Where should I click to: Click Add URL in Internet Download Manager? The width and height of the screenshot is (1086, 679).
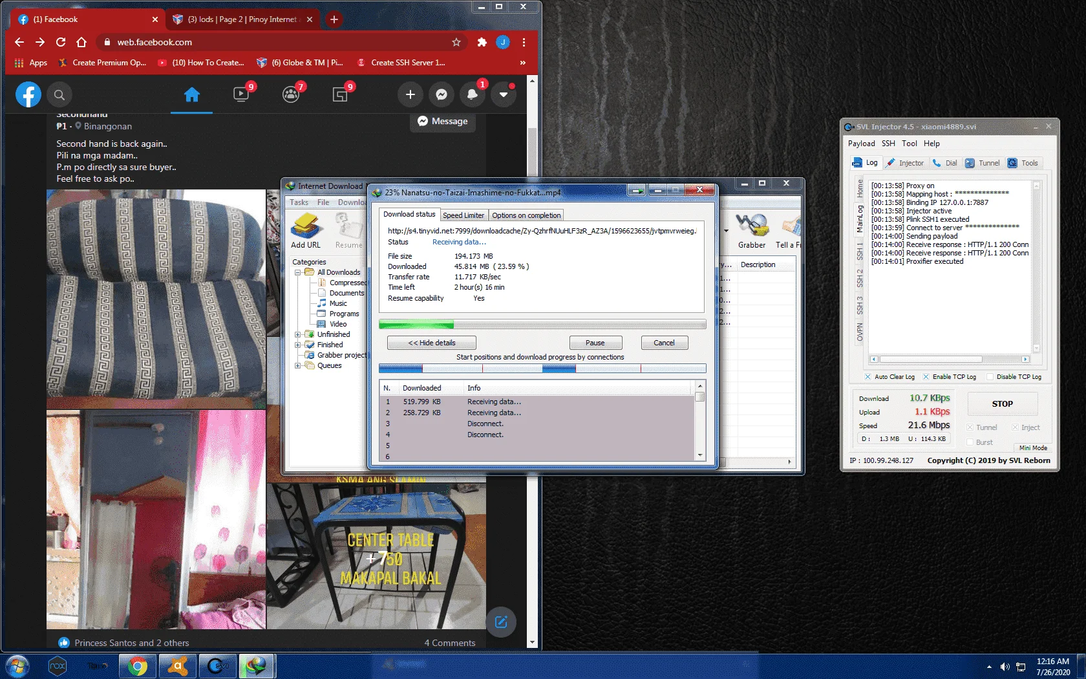point(306,231)
